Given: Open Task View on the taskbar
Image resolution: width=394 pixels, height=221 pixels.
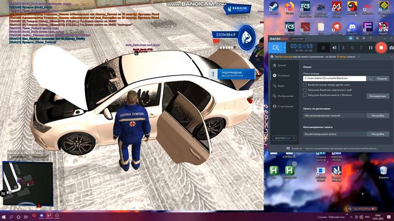Looking at the screenshot, I should (26, 217).
